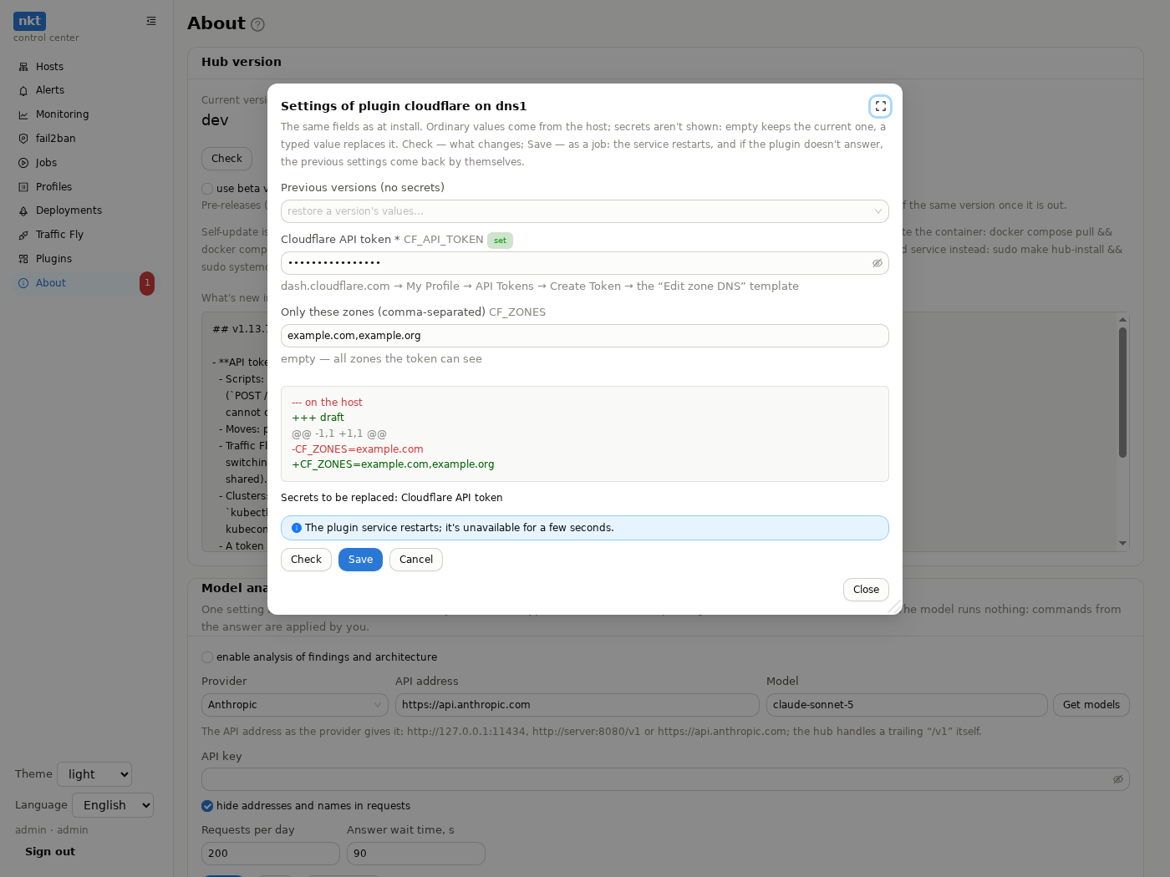Screen dimensions: 1170x877
Task: Open the Provider dropdown set to Anthropic
Action: pyautogui.click(x=295, y=705)
